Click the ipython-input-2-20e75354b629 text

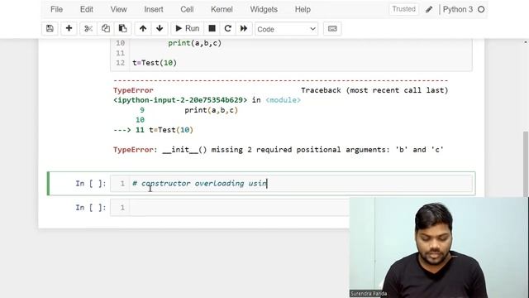click(180, 100)
